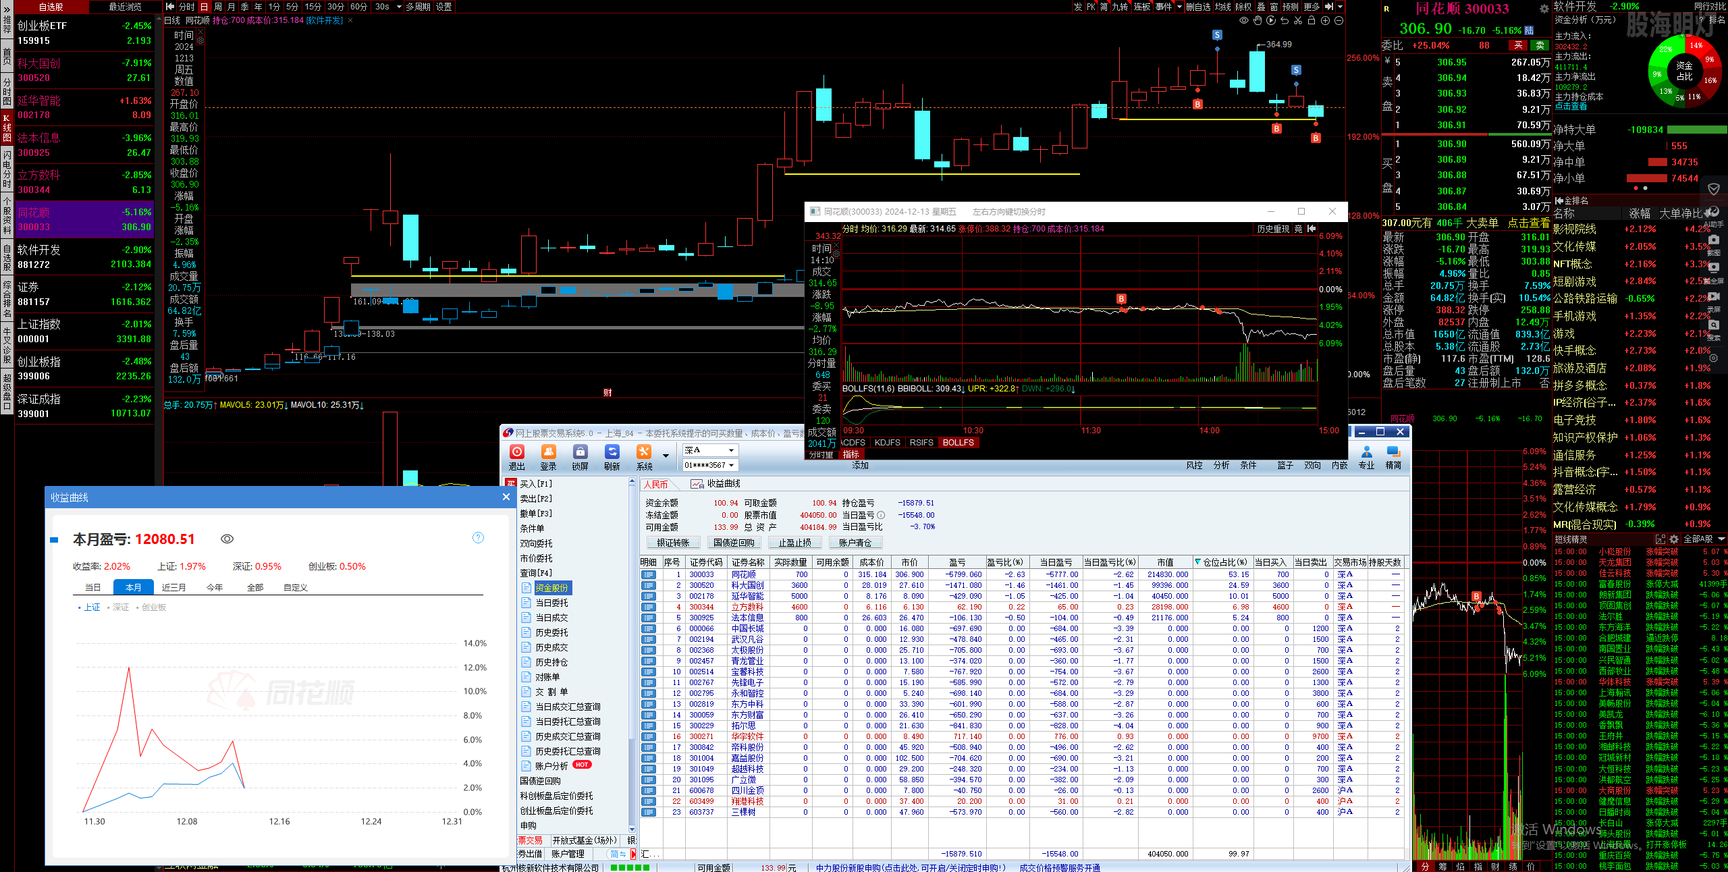
Task: Open 当日成交 in the query menu
Action: [551, 618]
